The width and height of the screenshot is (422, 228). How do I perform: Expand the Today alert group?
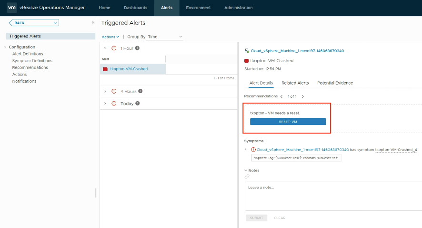pos(105,104)
